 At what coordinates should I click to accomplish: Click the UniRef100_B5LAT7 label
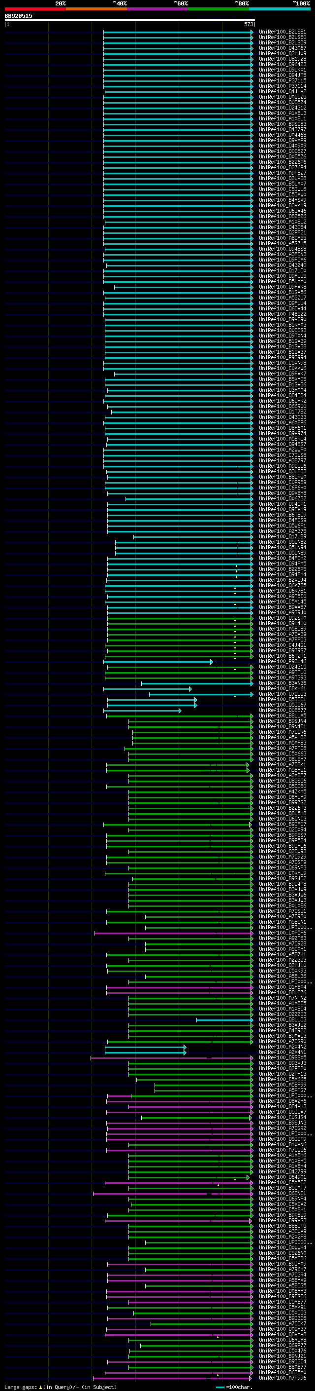click(283, 1187)
